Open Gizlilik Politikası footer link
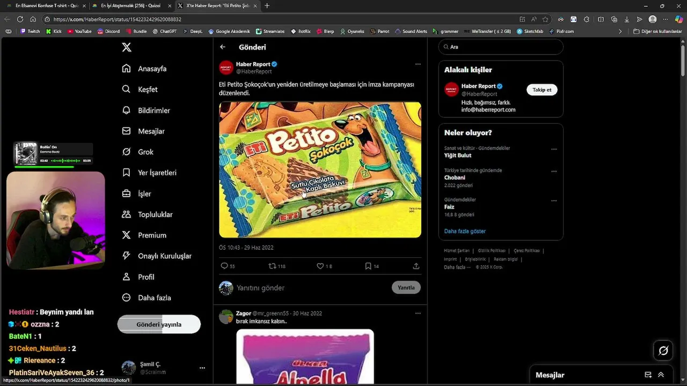Screen dimensions: 687x386 492,250
